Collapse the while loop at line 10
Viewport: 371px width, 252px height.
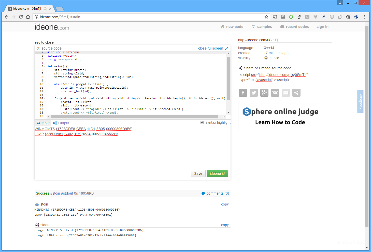point(45,84)
